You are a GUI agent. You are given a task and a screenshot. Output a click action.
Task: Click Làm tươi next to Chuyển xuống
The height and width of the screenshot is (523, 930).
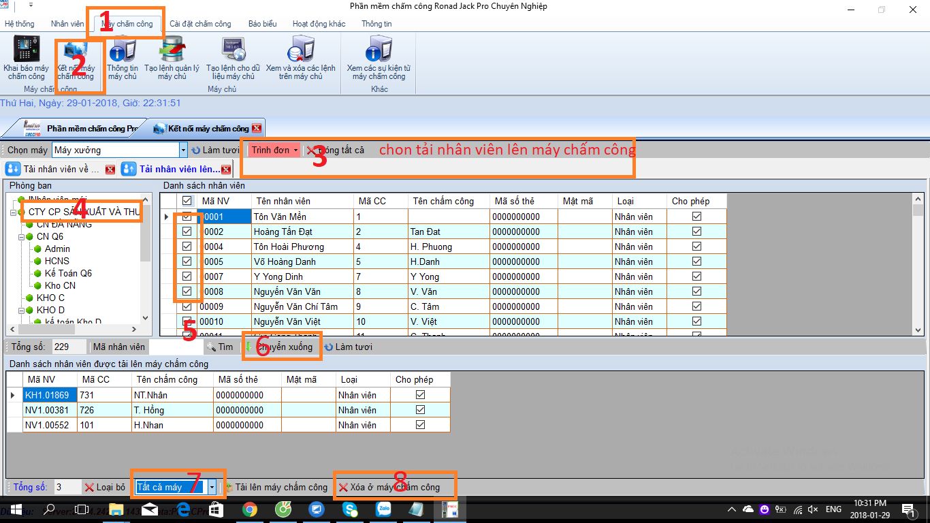click(x=348, y=347)
